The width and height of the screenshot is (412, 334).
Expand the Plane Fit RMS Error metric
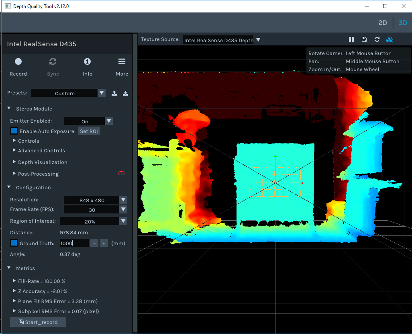click(14, 301)
